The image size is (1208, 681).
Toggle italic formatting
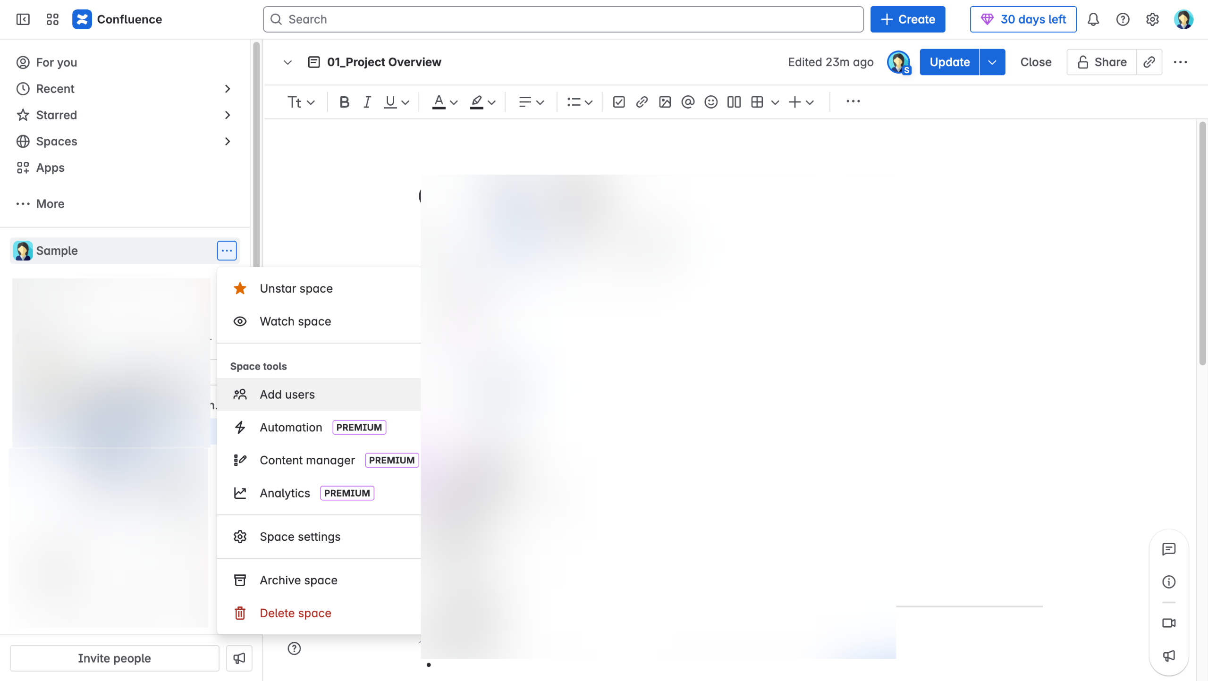coord(367,102)
